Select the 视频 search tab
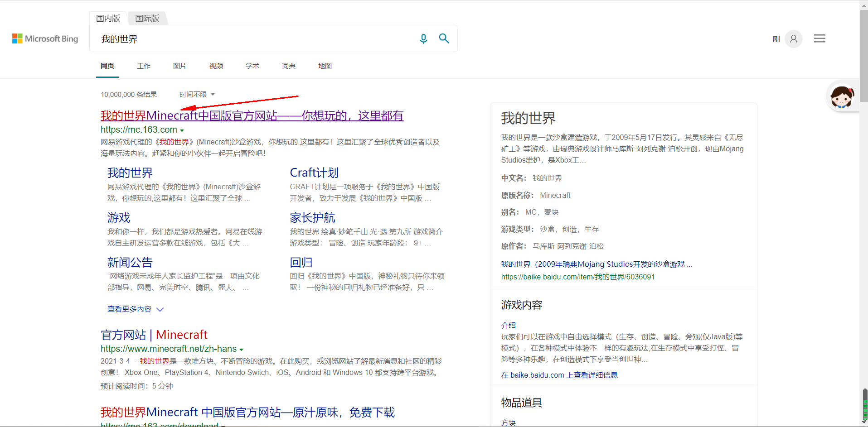868x427 pixels. [216, 66]
